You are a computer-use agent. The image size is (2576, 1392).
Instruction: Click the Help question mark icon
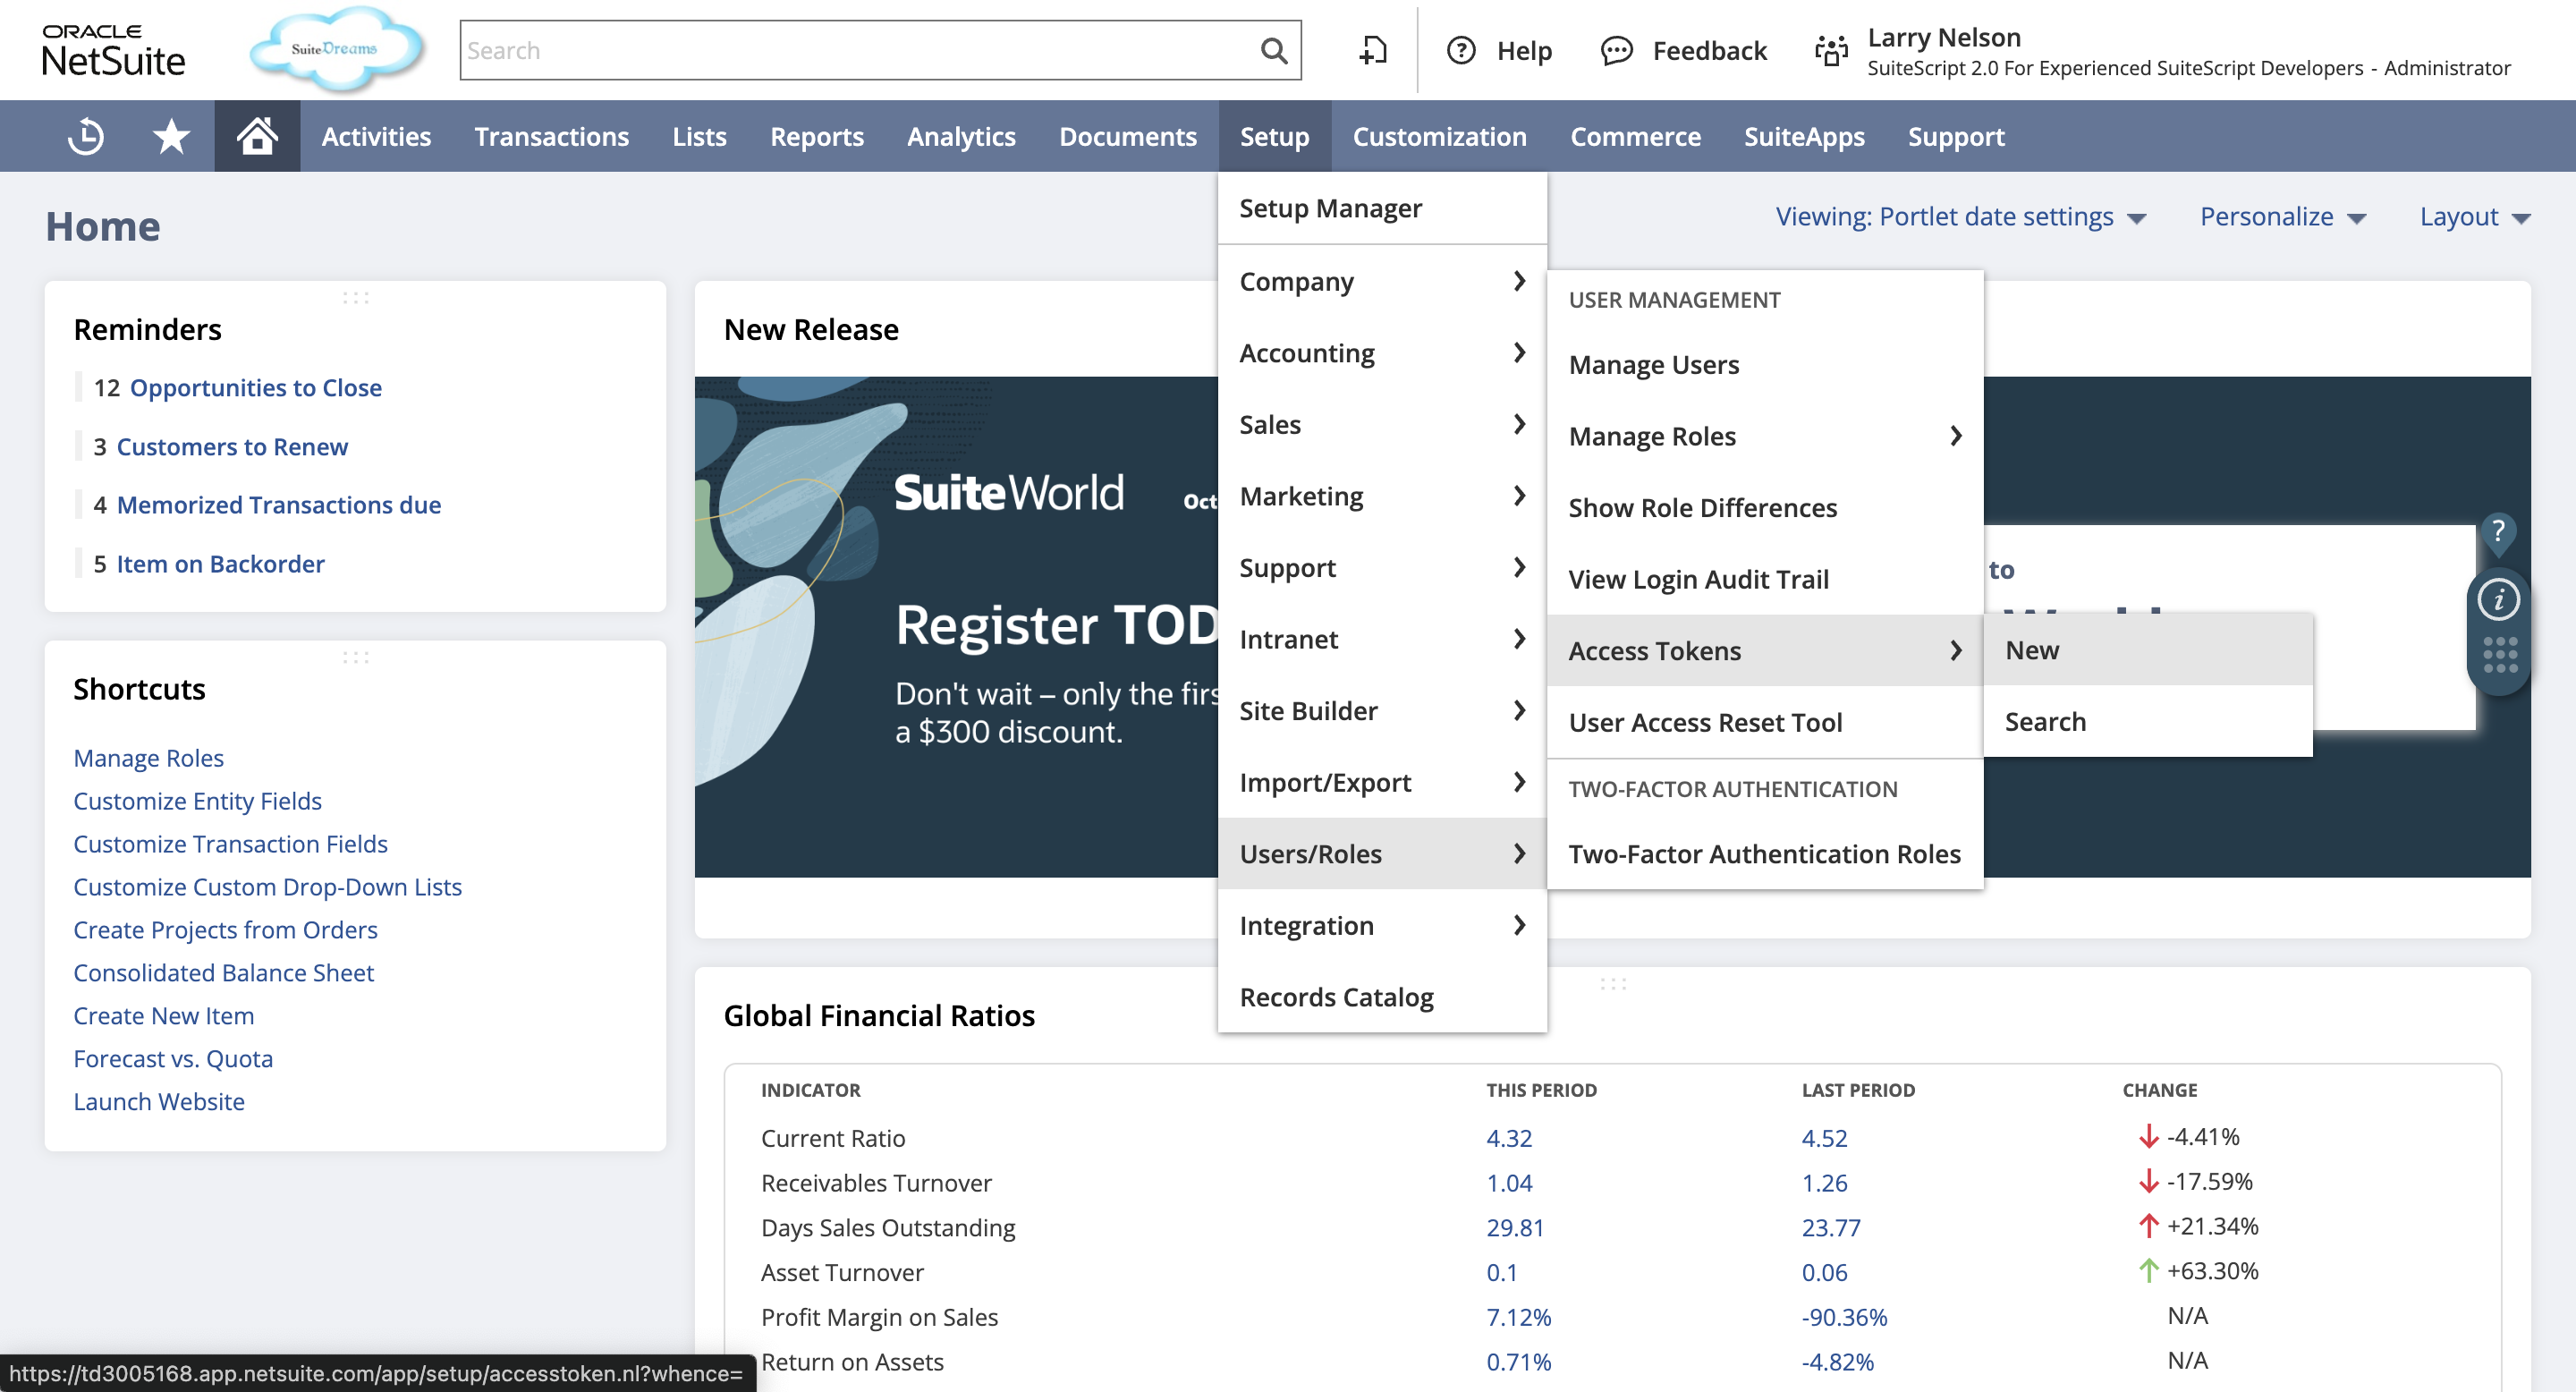coord(1461,50)
